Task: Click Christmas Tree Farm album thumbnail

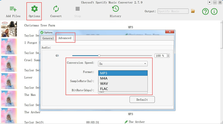Action: click(x=9, y=29)
